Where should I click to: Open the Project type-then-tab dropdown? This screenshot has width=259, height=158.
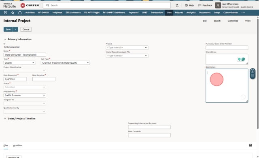pyautogui.click(x=127, y=48)
